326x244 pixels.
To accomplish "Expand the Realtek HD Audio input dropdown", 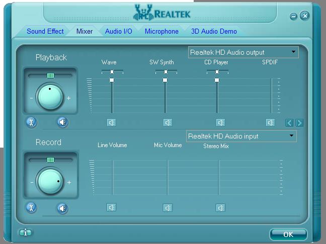I will pyautogui.click(x=291, y=136).
